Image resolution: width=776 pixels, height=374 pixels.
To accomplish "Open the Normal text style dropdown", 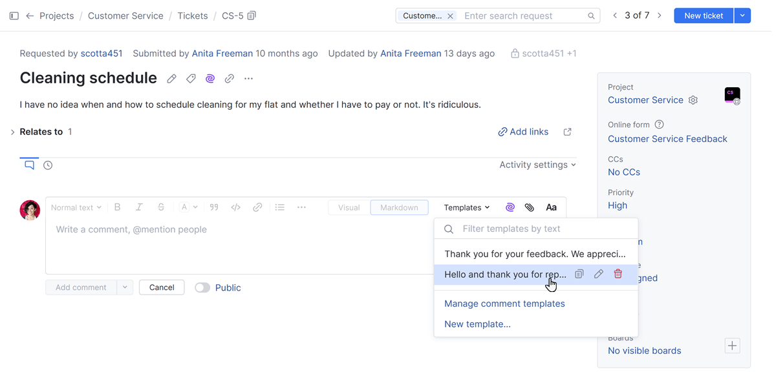I will pyautogui.click(x=75, y=207).
